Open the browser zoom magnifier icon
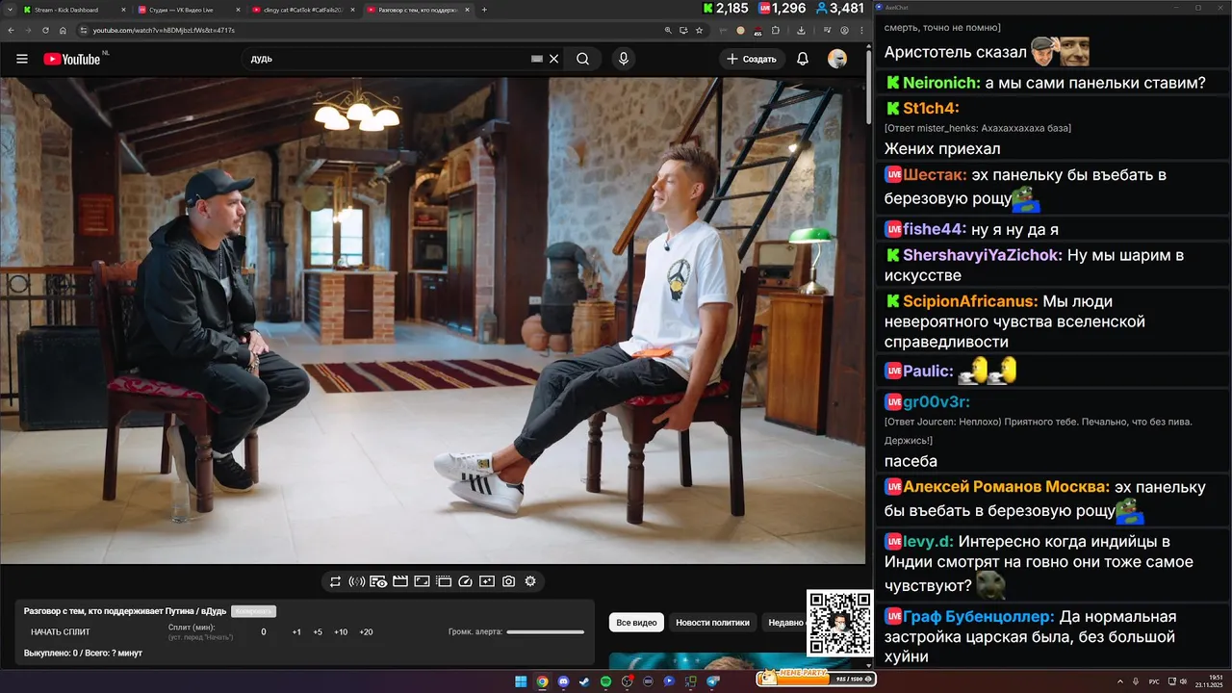Viewport: 1232px width, 693px height. click(669, 30)
